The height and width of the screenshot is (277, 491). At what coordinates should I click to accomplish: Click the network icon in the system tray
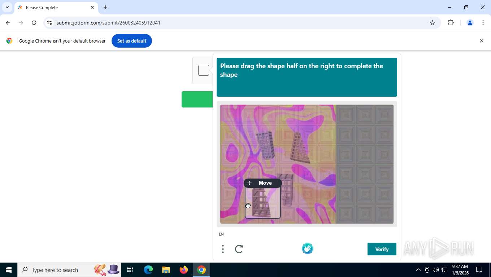tap(444, 270)
